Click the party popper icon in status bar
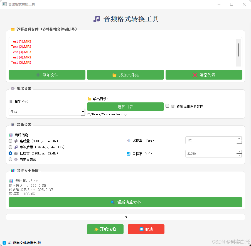Image resolution: width=251 pixels, height=246 pixels. point(10,243)
